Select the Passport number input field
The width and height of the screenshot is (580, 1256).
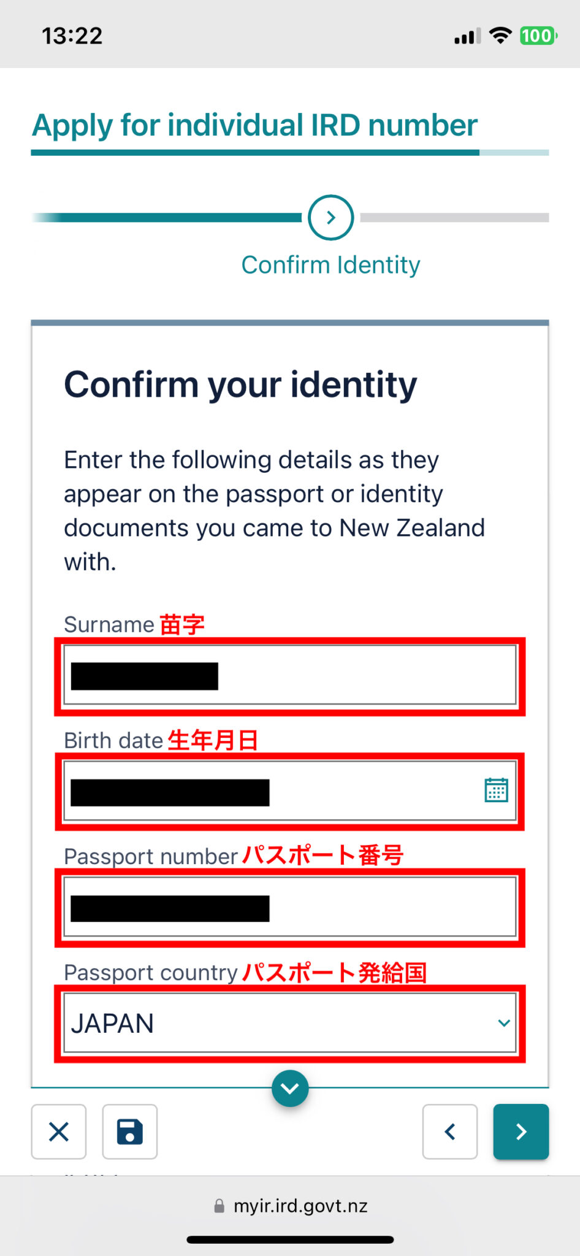click(x=289, y=906)
